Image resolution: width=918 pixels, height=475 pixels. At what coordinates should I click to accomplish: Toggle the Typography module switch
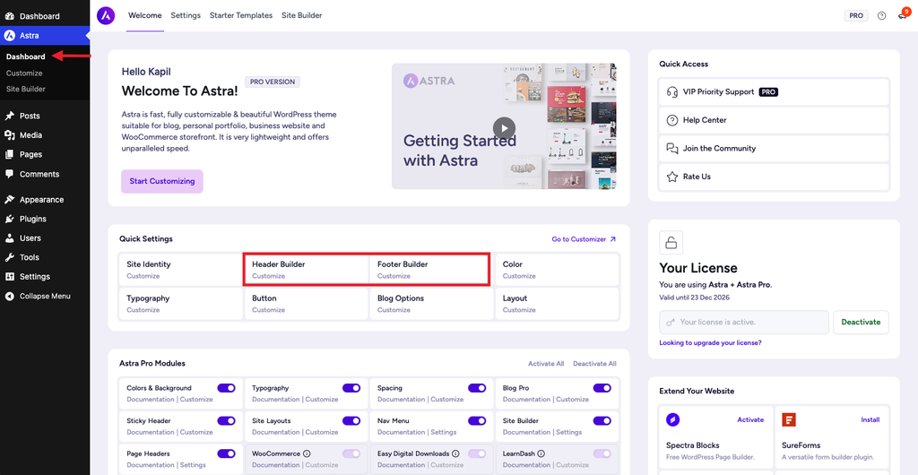[351, 388]
